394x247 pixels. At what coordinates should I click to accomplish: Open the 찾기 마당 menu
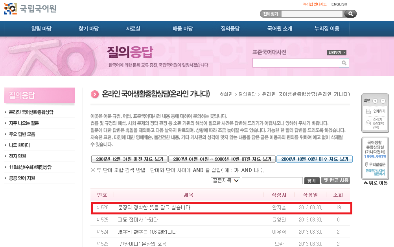click(x=88, y=29)
